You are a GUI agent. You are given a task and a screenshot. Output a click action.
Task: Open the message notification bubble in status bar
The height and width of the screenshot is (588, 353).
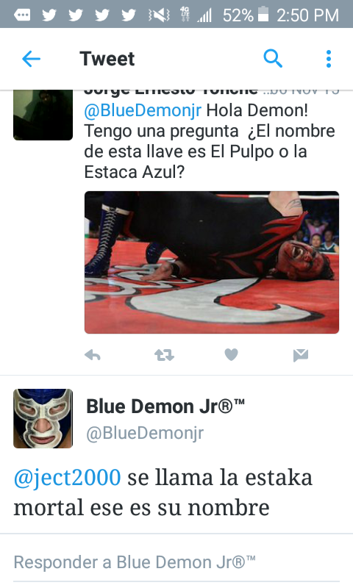pos(22,15)
